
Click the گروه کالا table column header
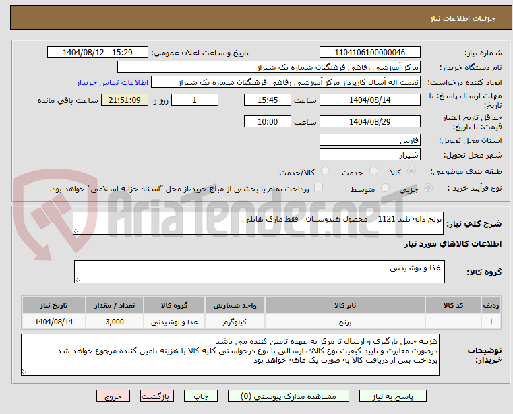(x=174, y=305)
